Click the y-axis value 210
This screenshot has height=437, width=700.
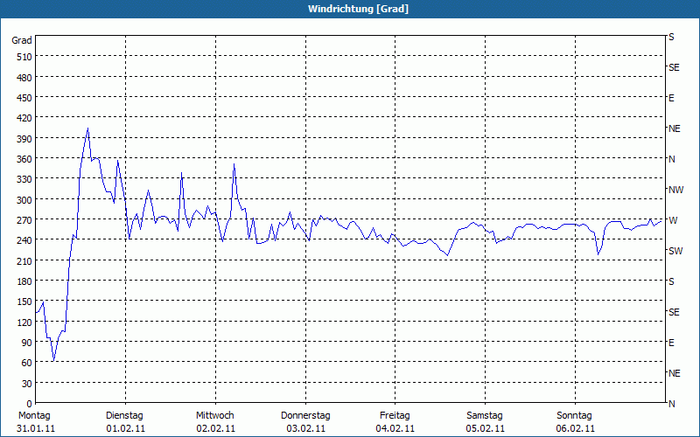tap(24, 261)
